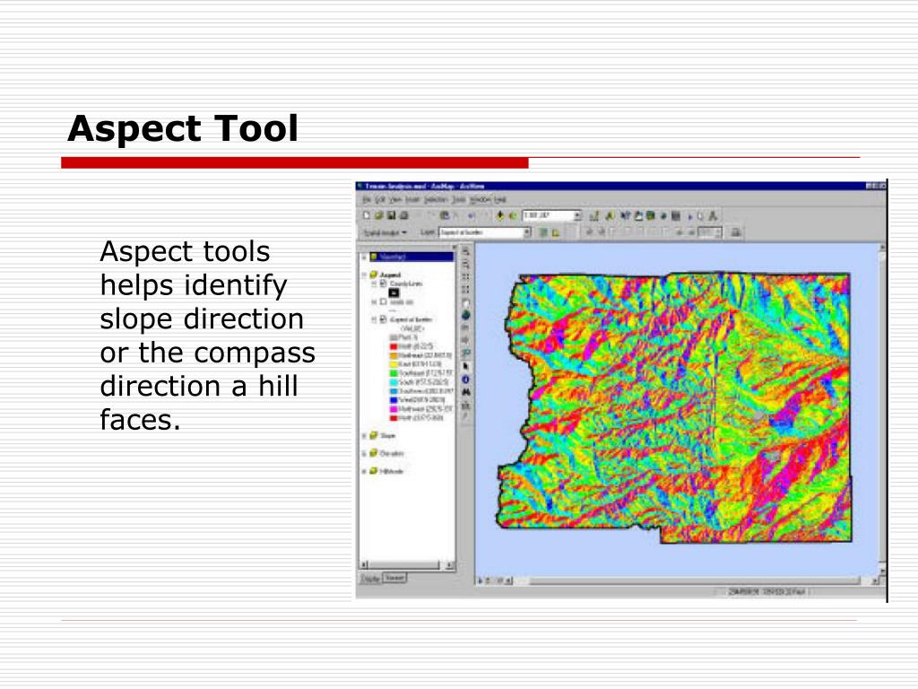The image size is (918, 689).
Task: Open the Tools menu
Action: click(x=459, y=200)
